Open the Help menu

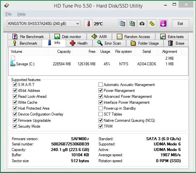21,14
